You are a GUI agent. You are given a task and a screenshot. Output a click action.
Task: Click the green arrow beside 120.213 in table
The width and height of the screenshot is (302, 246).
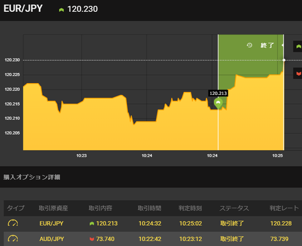coord(92,223)
